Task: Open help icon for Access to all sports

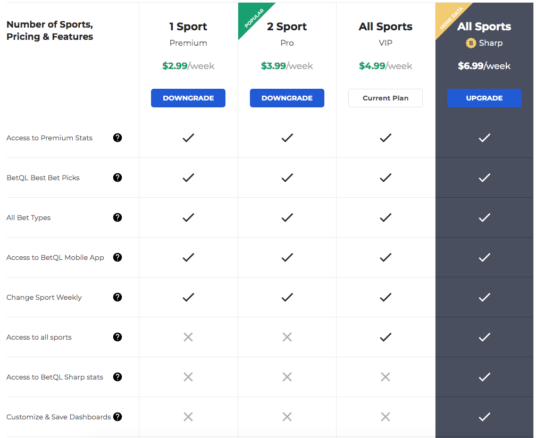Action: (x=117, y=337)
